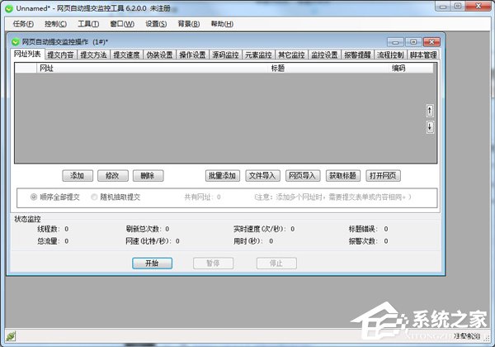Open the 背景(B) menu
The image size is (495, 347).
click(x=189, y=24)
